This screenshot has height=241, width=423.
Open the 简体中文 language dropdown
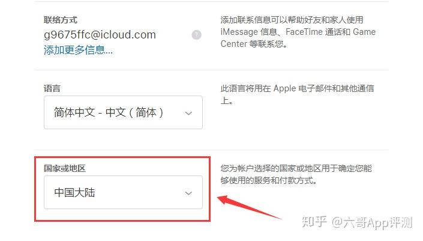[x=123, y=112]
